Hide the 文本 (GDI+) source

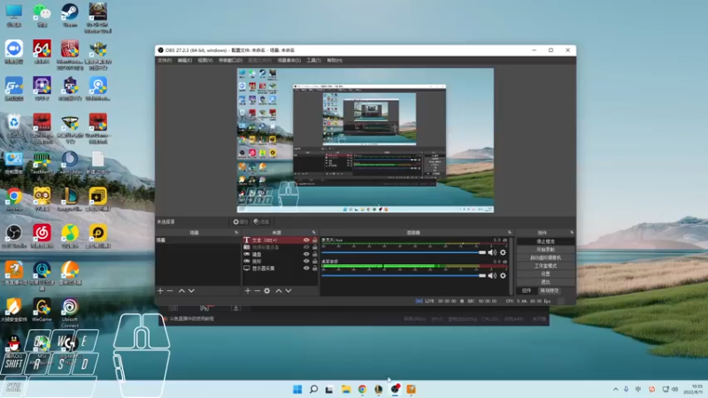click(x=306, y=240)
